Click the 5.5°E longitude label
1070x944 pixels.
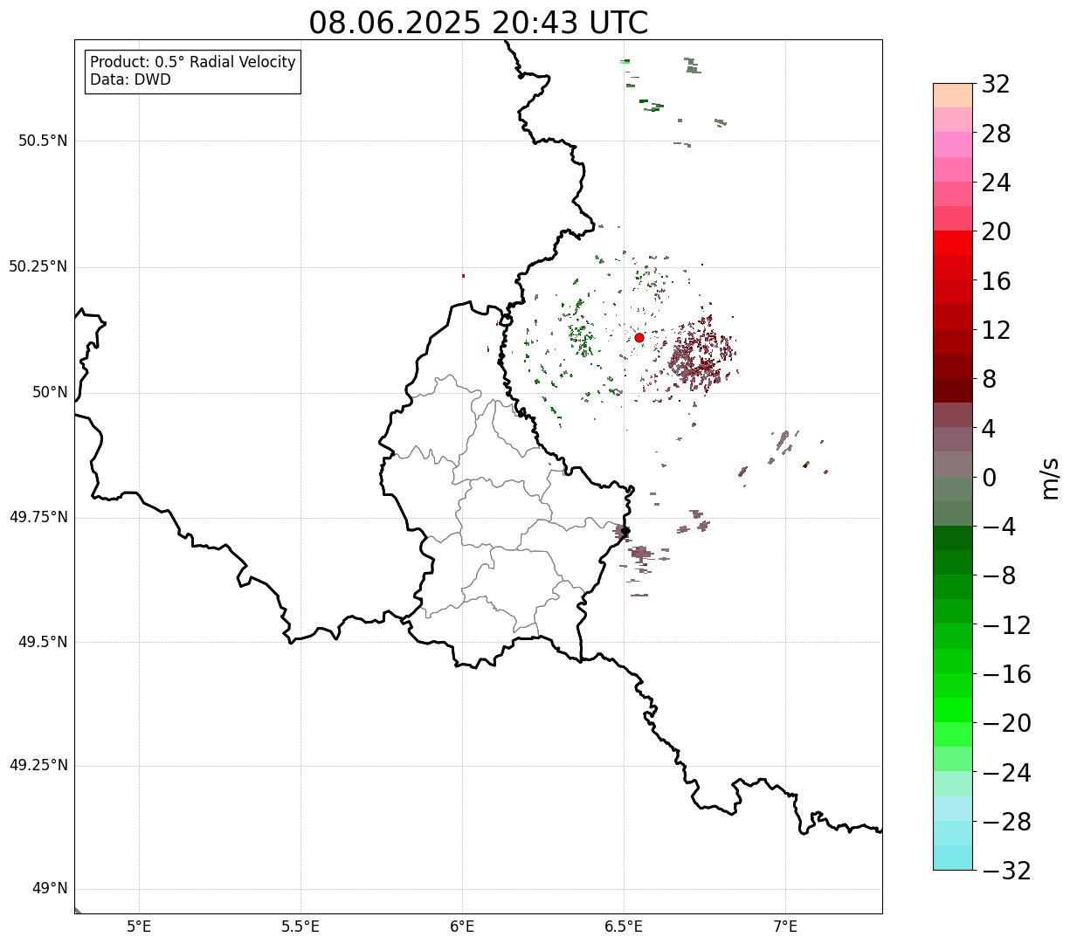pos(300,926)
